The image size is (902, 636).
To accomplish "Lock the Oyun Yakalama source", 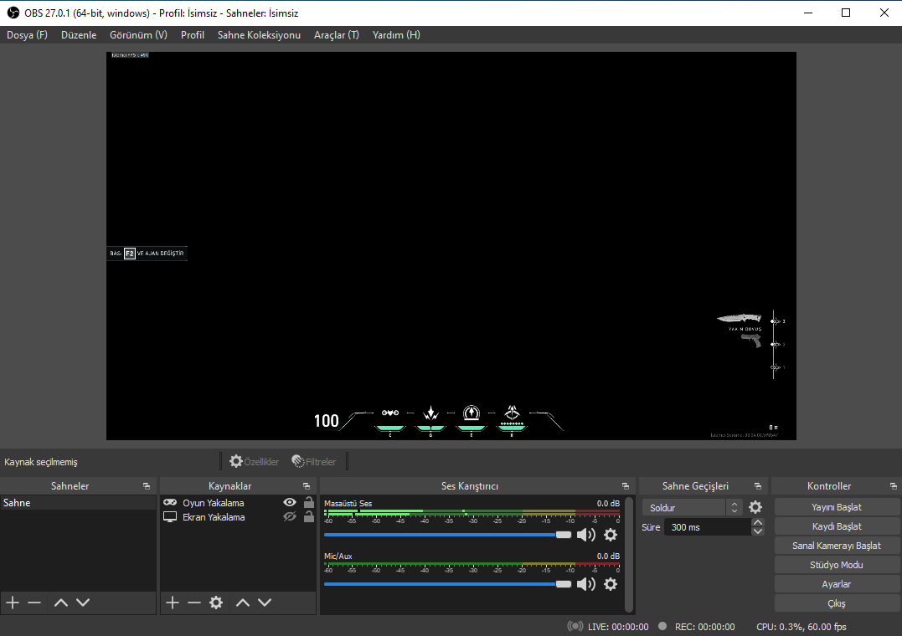I will [309, 502].
